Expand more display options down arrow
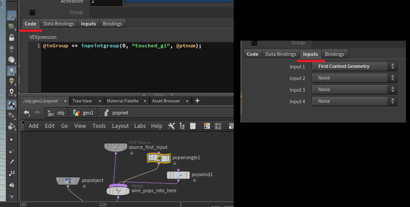Screen dimensions: 410x207 [12, 197]
